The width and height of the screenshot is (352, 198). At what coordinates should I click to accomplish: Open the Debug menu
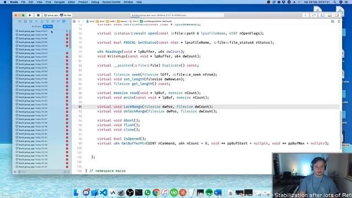[95, 2]
